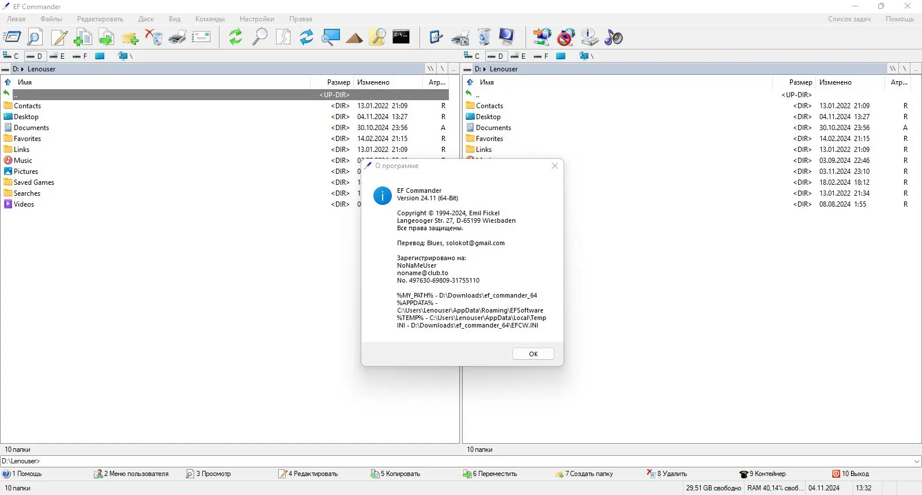The image size is (922, 495).
Task: Click the 5 Копировать function button
Action: point(395,474)
